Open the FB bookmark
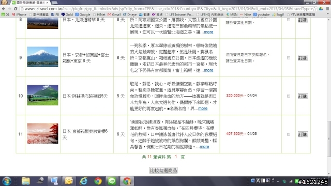Viewport: 331px width, 186px height. (55, 14)
